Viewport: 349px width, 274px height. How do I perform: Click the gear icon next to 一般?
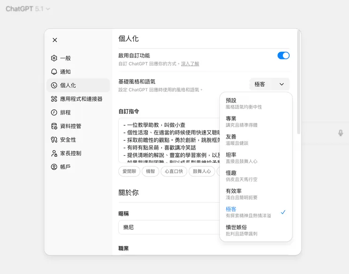click(x=54, y=58)
